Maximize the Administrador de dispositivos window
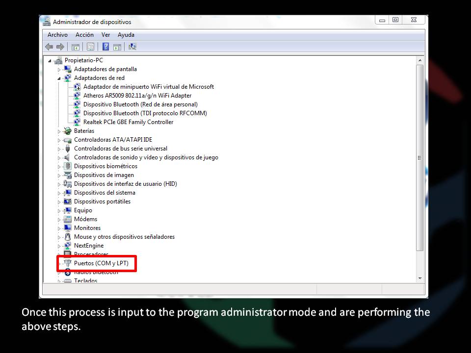 (395, 20)
